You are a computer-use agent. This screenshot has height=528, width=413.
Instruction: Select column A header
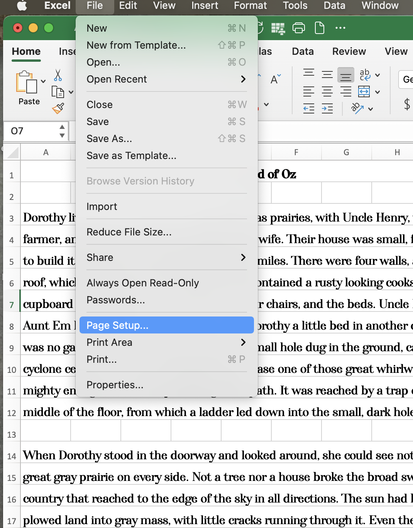point(46,152)
